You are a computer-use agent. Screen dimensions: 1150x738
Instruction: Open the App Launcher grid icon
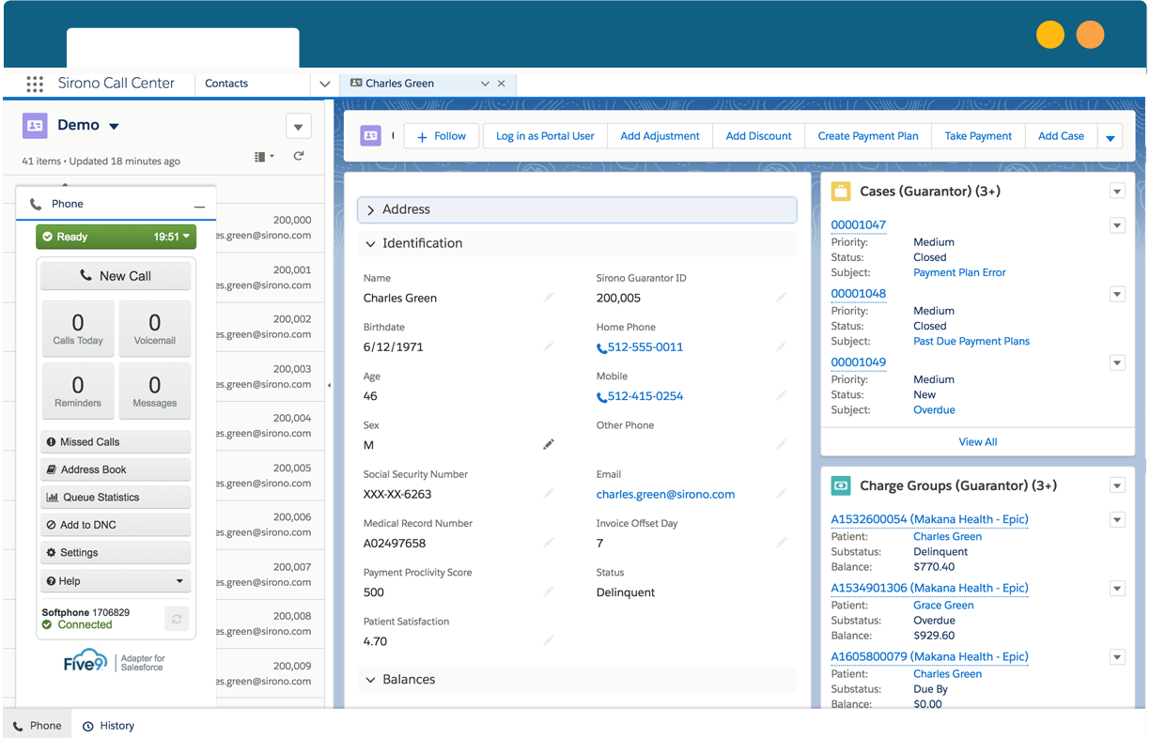[x=35, y=84]
